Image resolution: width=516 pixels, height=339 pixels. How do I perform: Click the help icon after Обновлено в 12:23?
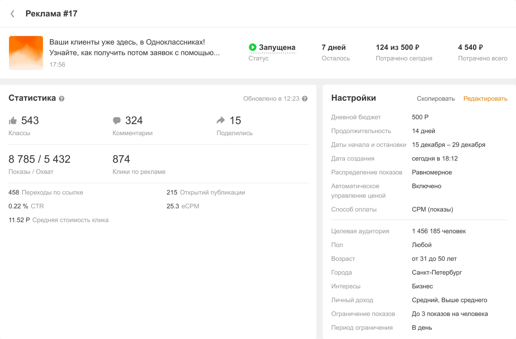[x=305, y=99]
